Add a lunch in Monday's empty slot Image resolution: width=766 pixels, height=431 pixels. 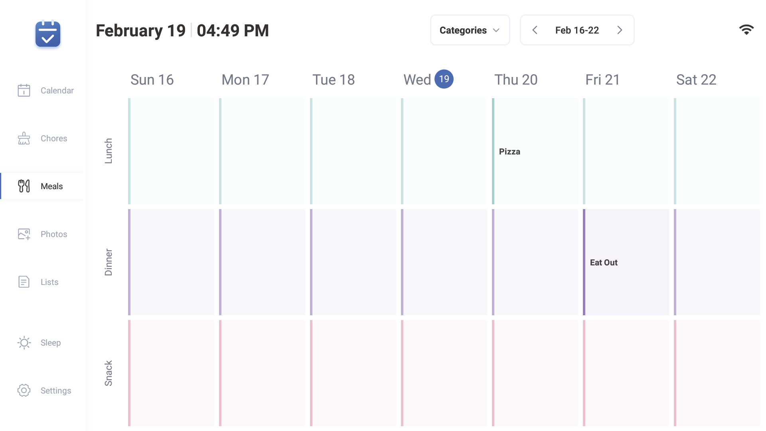(x=262, y=152)
